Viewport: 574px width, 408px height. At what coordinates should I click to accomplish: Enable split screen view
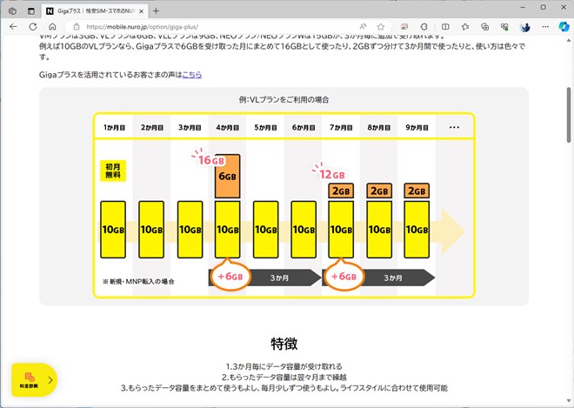(x=445, y=27)
